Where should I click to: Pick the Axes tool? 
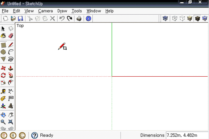pos(3,106)
